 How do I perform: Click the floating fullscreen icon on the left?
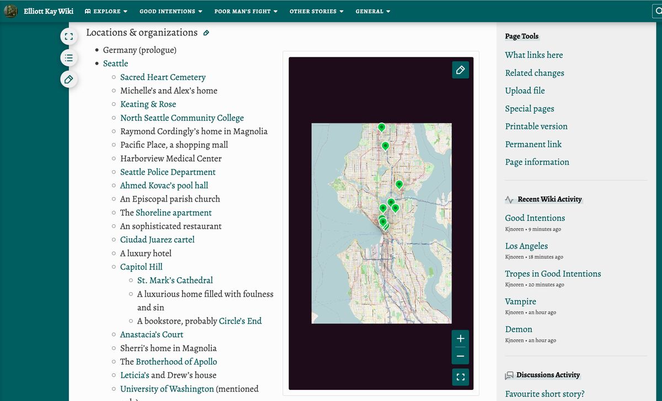click(68, 36)
